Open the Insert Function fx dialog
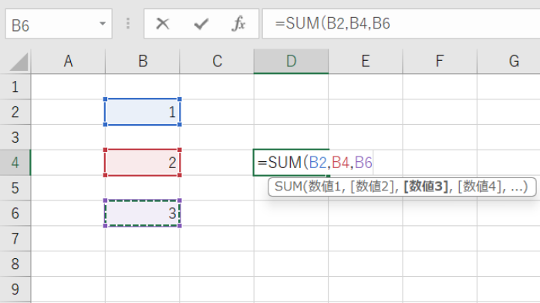This screenshot has height=303, width=540. click(238, 24)
